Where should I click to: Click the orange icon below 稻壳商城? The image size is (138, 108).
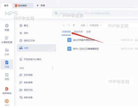click(7, 101)
